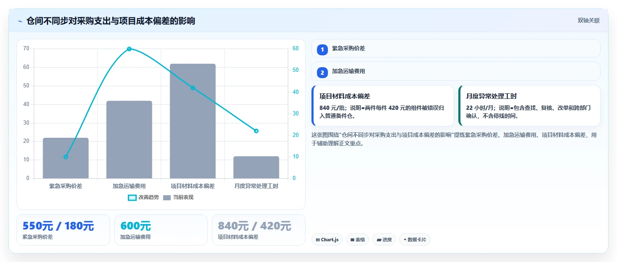617x262 pixels.
Task: Click the 双轴关联 label in header
Action: click(x=588, y=20)
